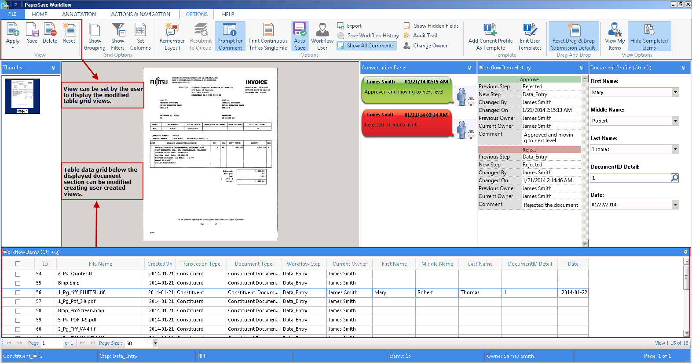Toggle the Auto Save option
The width and height of the screenshot is (692, 364).
coord(300,36)
